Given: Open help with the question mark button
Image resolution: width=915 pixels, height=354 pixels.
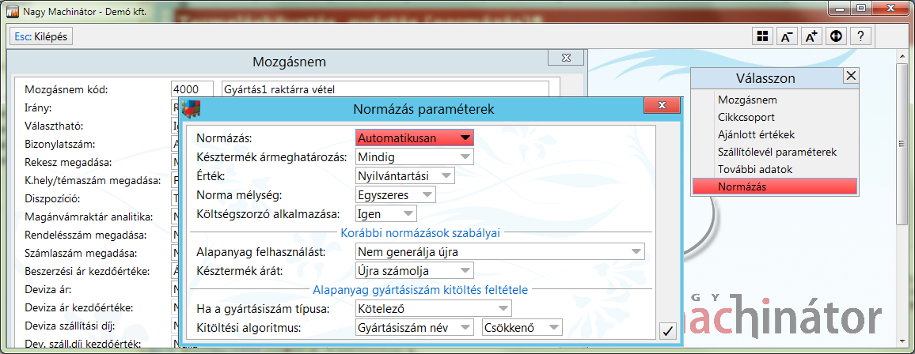Looking at the screenshot, I should click(860, 36).
